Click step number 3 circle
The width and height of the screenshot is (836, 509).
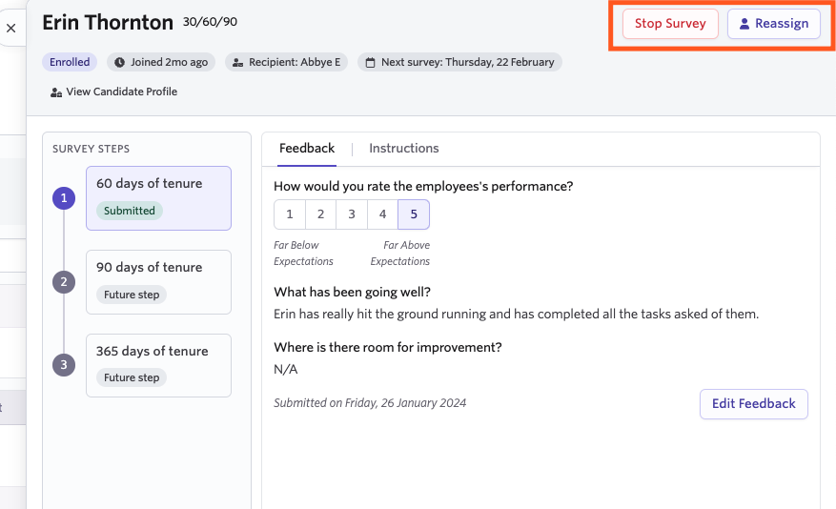tap(64, 365)
